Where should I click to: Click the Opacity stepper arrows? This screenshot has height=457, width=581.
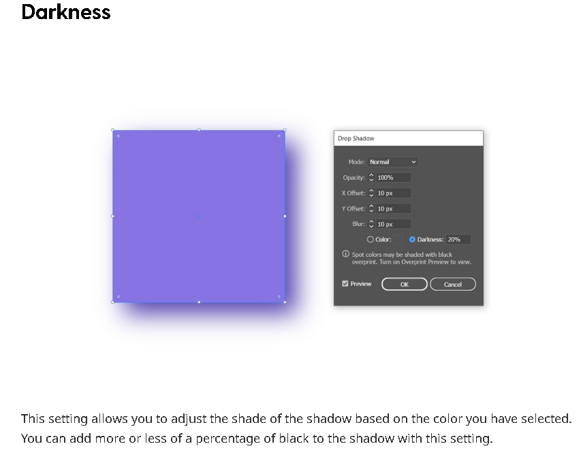click(x=371, y=178)
